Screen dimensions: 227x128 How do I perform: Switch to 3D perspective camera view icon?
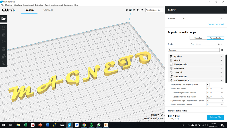tap(127, 10)
